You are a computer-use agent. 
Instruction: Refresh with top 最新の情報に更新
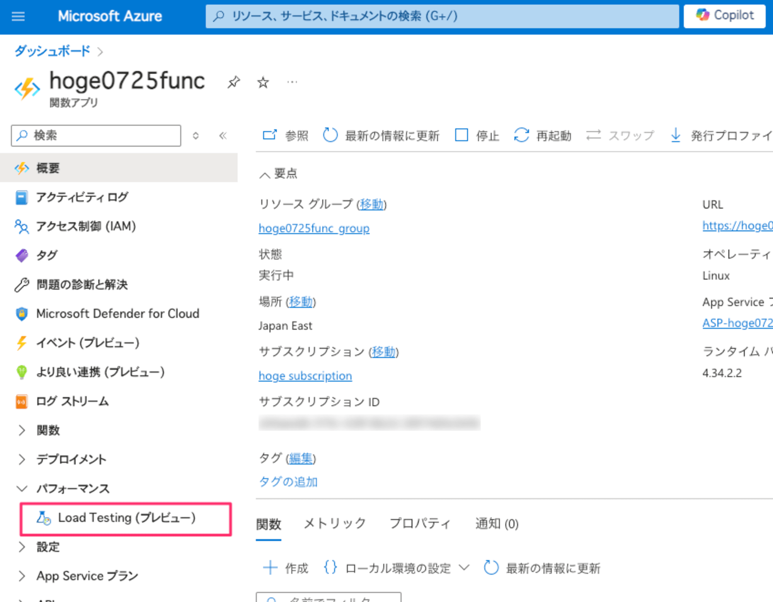click(381, 136)
